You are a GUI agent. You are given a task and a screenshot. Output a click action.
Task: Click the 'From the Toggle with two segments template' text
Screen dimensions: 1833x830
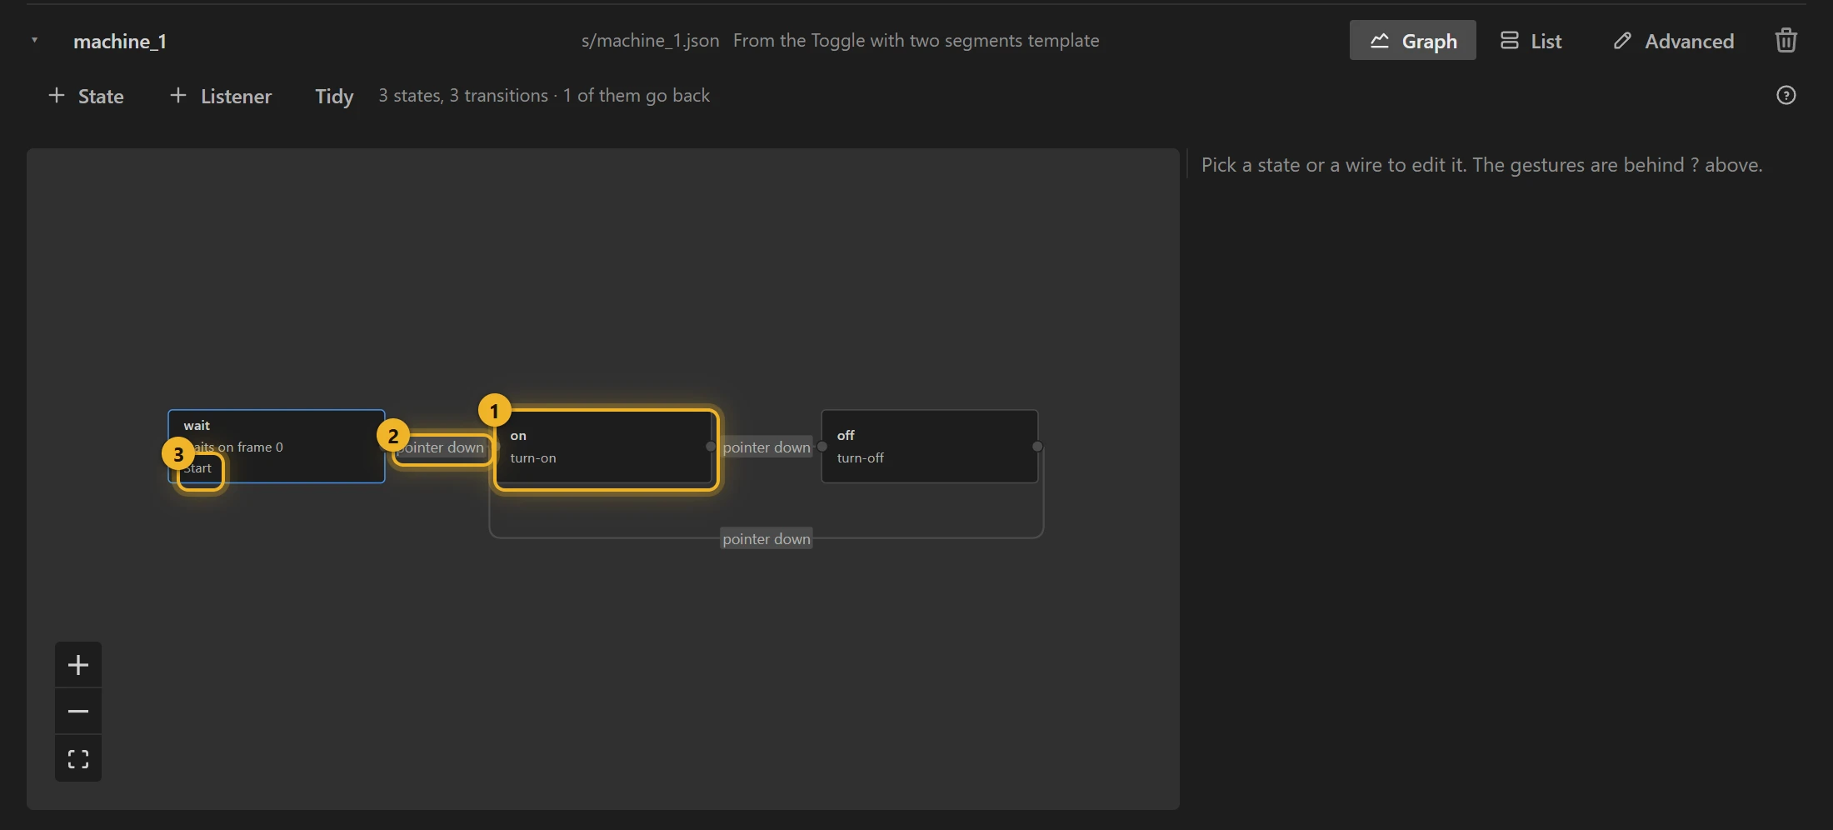coord(916,40)
